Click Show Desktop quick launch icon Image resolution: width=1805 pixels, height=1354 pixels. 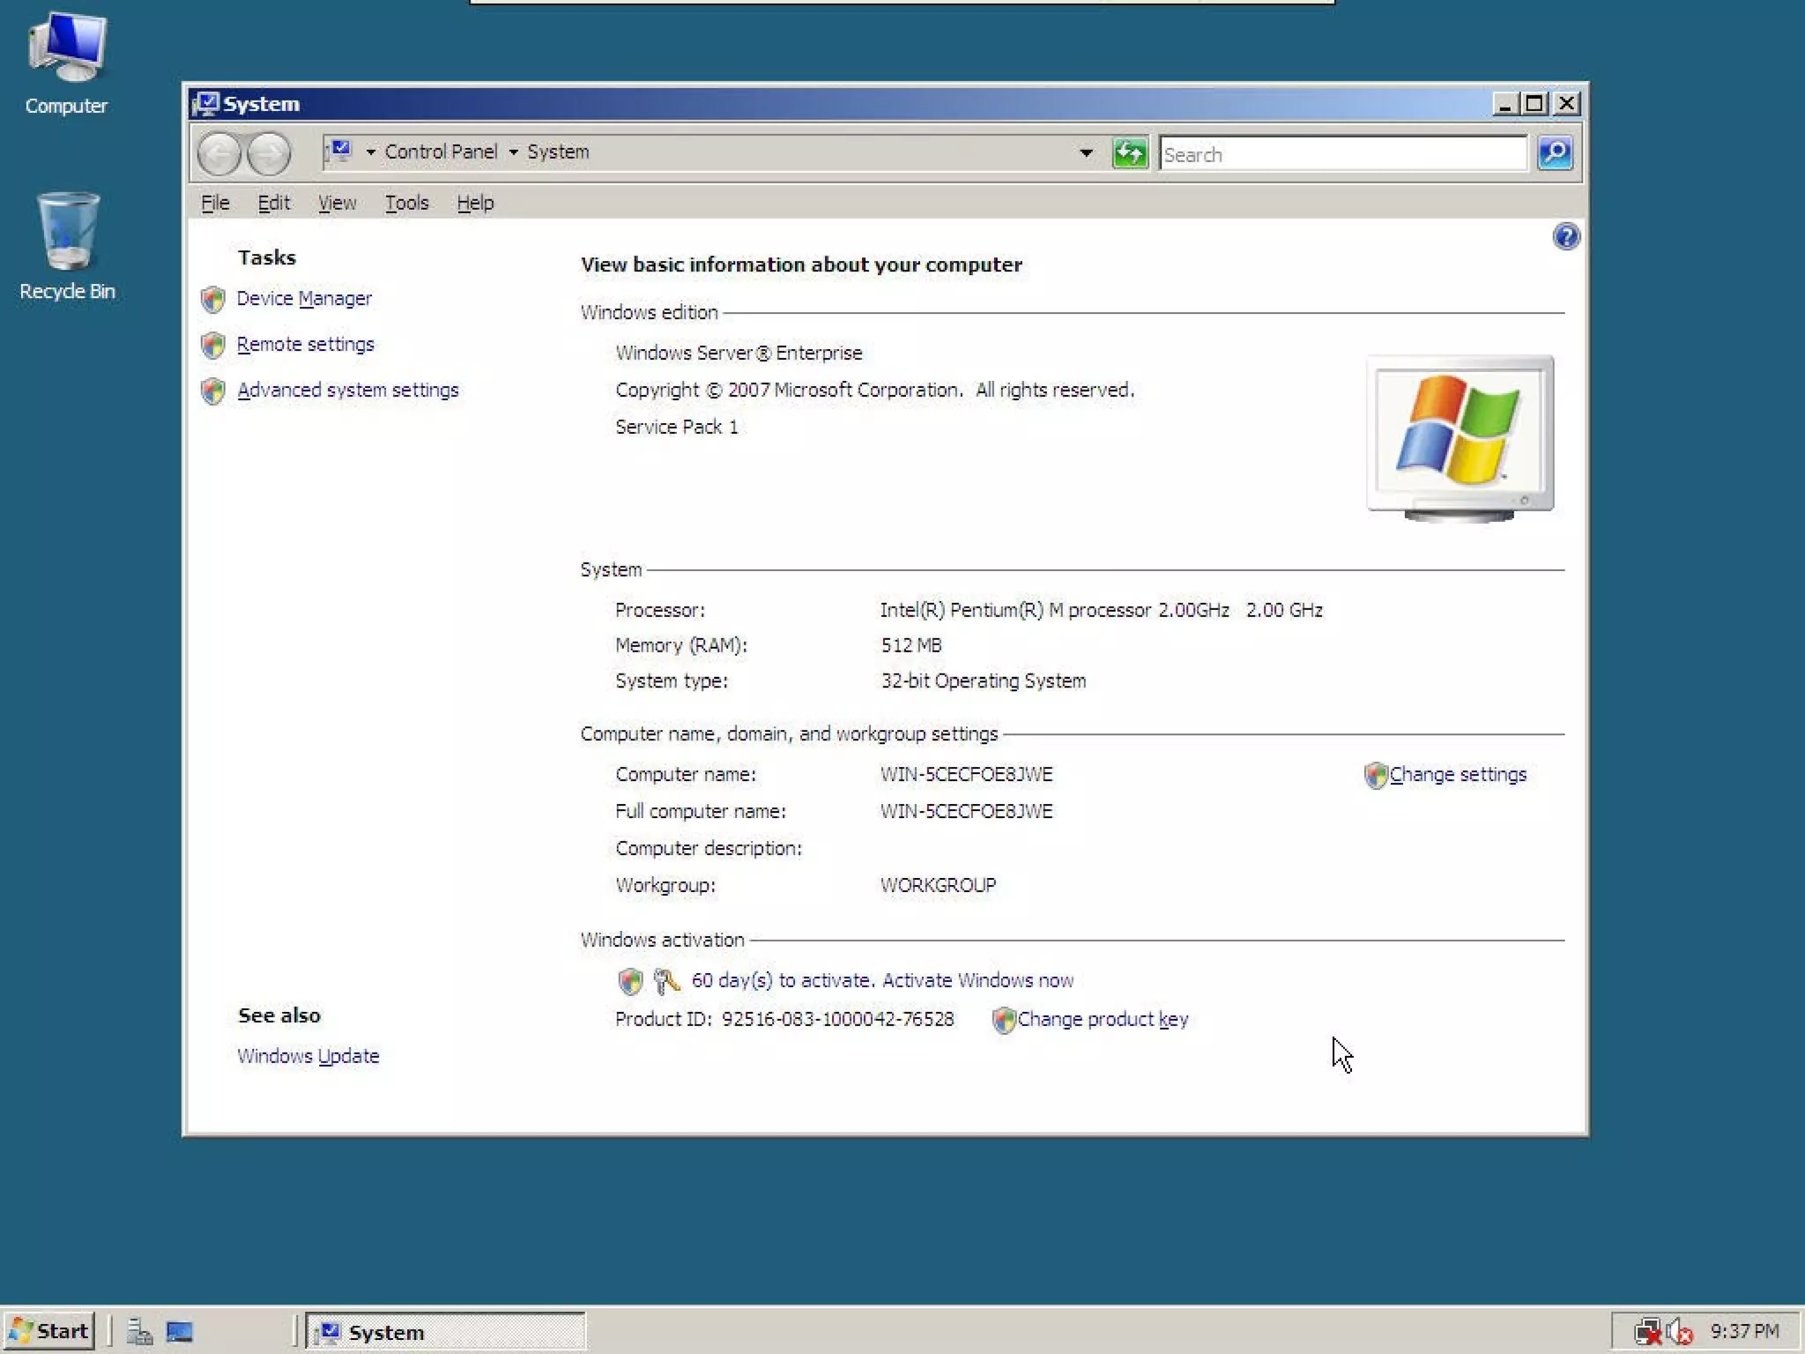pyautogui.click(x=180, y=1331)
